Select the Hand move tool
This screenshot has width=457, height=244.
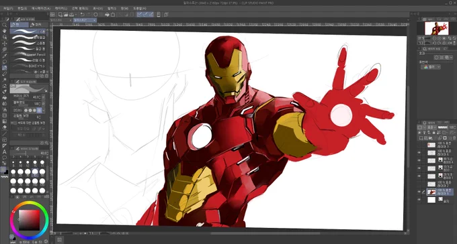[5, 31]
